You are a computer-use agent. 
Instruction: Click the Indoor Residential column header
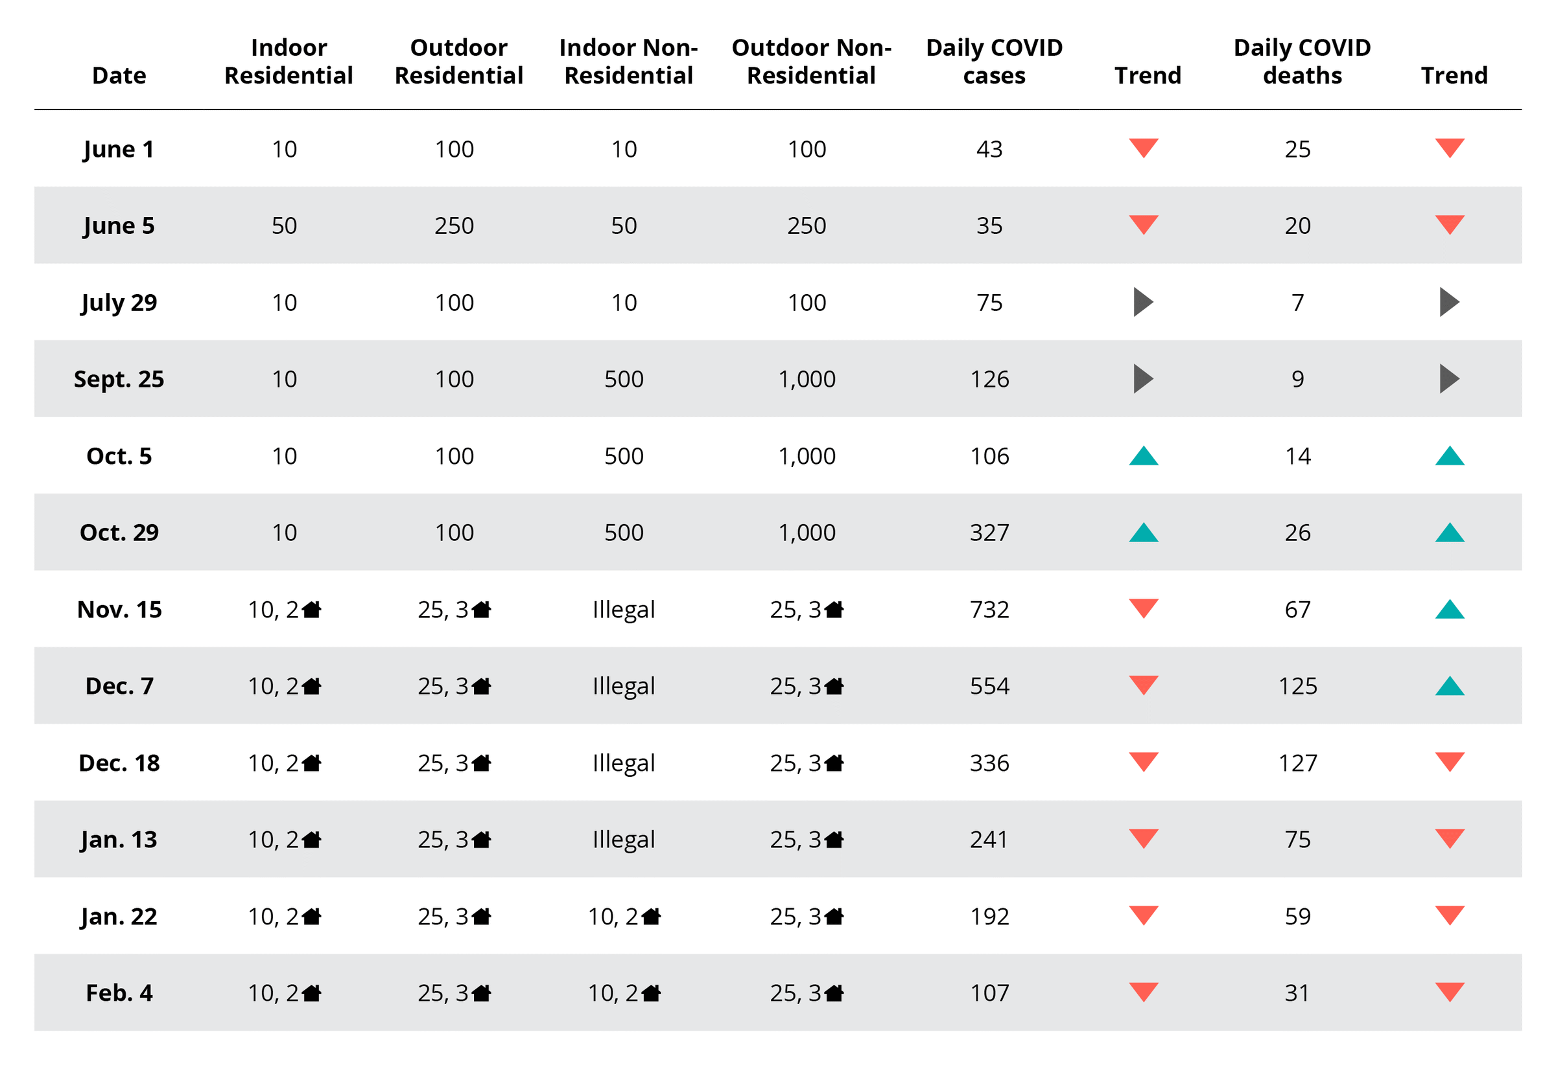click(x=289, y=62)
